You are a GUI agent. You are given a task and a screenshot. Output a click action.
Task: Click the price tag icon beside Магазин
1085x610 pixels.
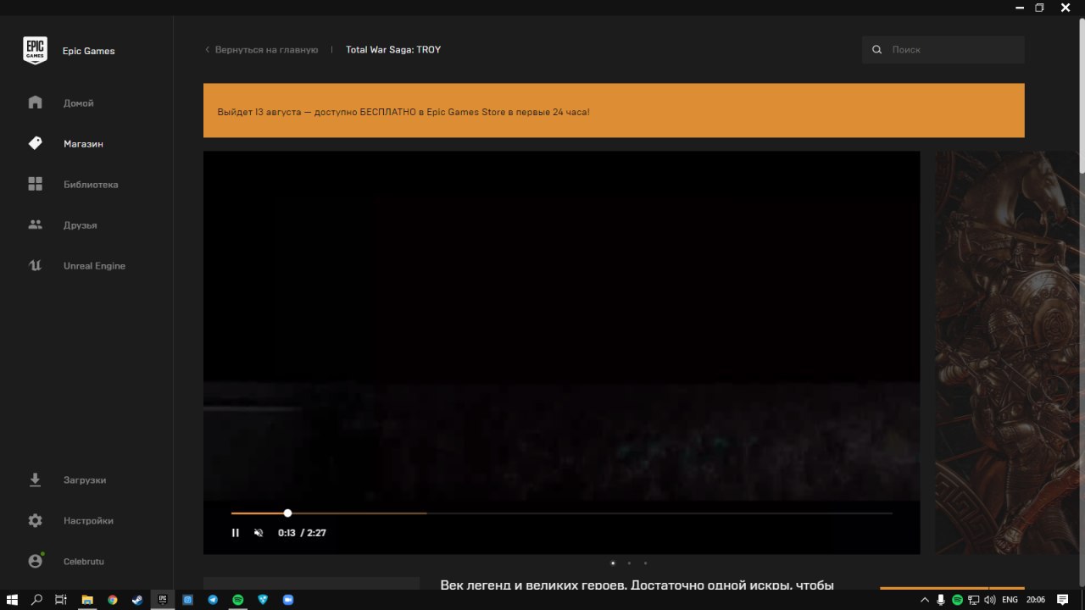pos(35,143)
